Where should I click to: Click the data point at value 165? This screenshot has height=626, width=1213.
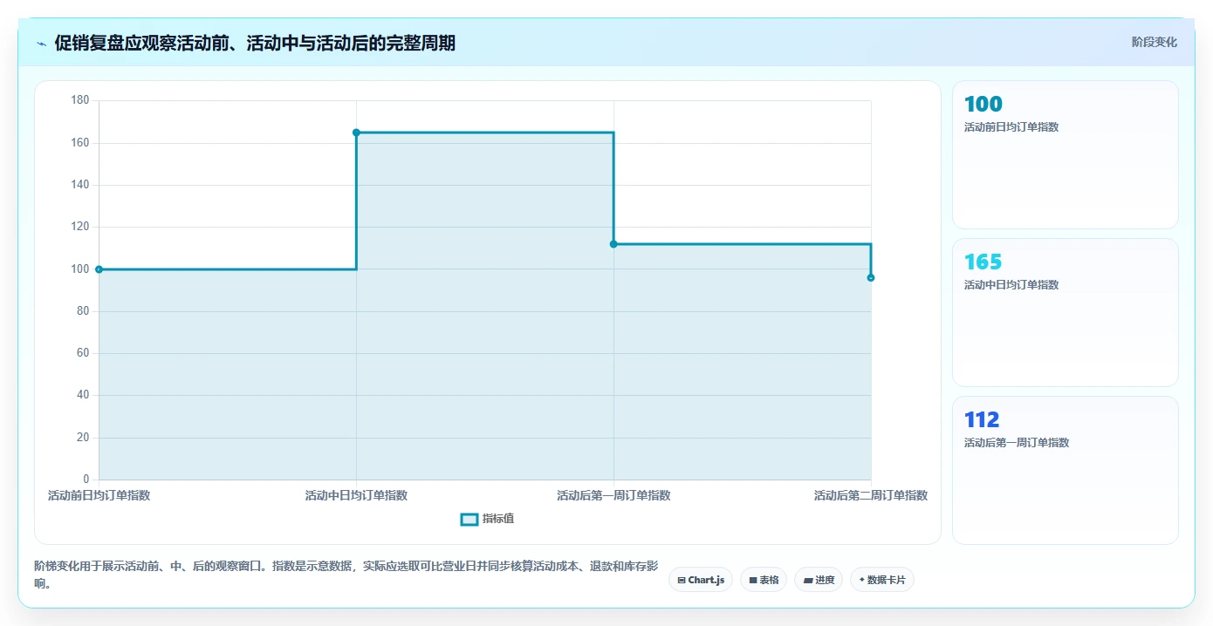356,133
